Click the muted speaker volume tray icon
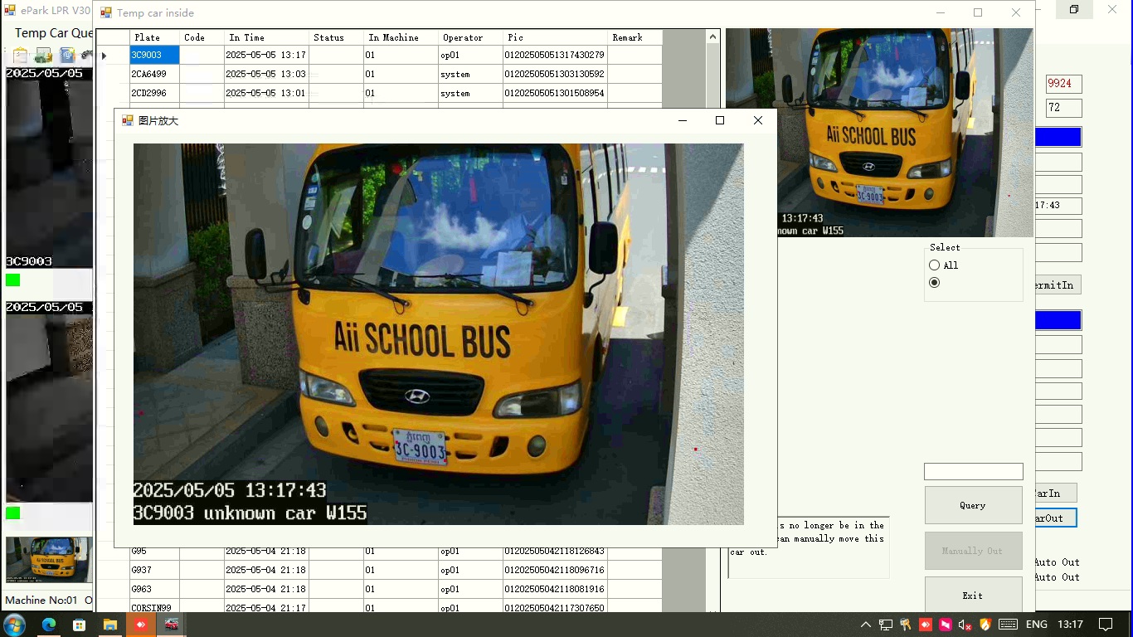Image resolution: width=1133 pixels, height=637 pixels. tap(965, 625)
